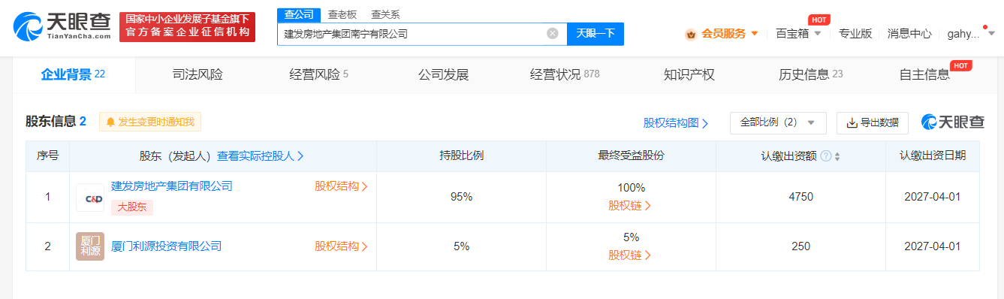Screen dimensions: 1004x299
Task: Click the 厦门利源 shareholder logo thumbnail
Action: coord(90,246)
